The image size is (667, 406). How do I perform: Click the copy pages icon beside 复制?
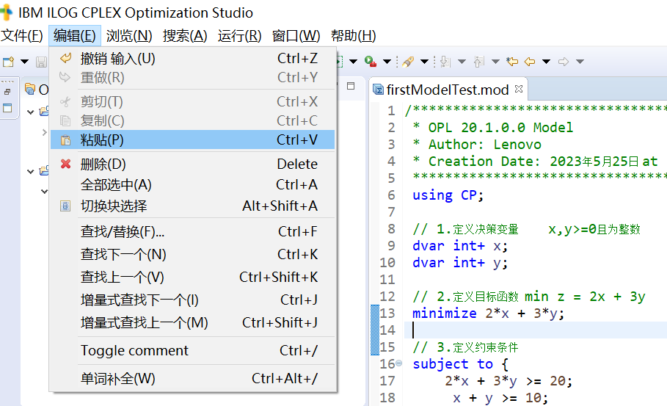click(x=65, y=121)
